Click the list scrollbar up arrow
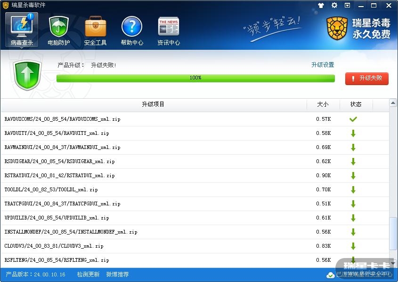Viewport: 398px width, 282px height. 393,103
